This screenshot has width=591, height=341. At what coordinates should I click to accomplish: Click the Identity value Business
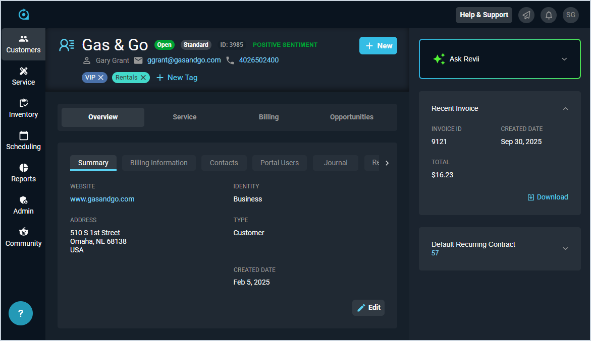click(x=248, y=199)
